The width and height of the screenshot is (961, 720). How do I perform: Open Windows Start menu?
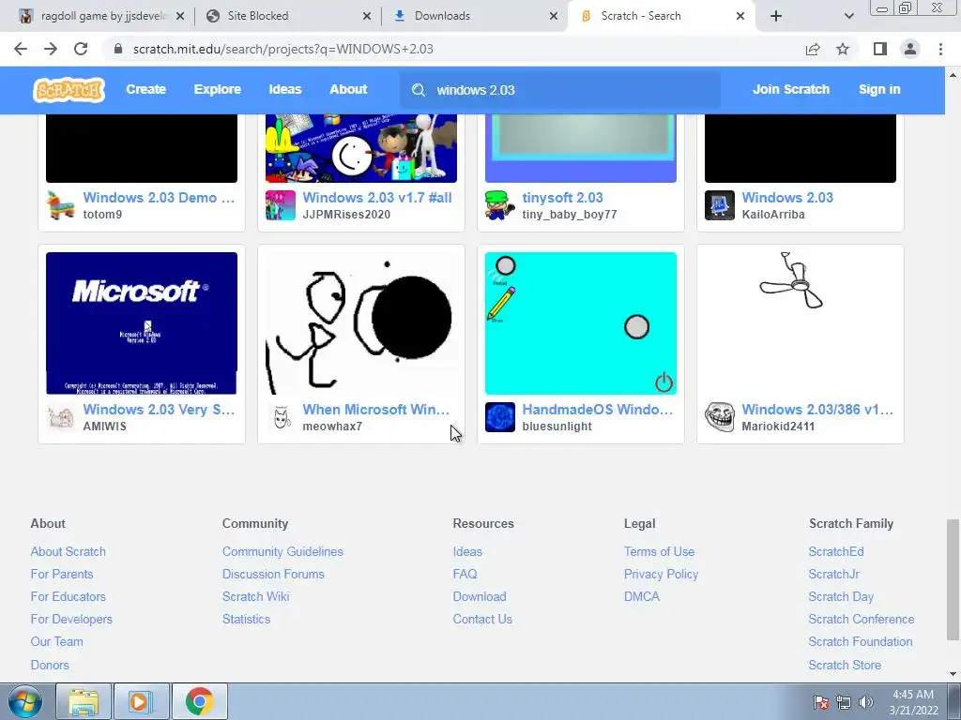24,701
